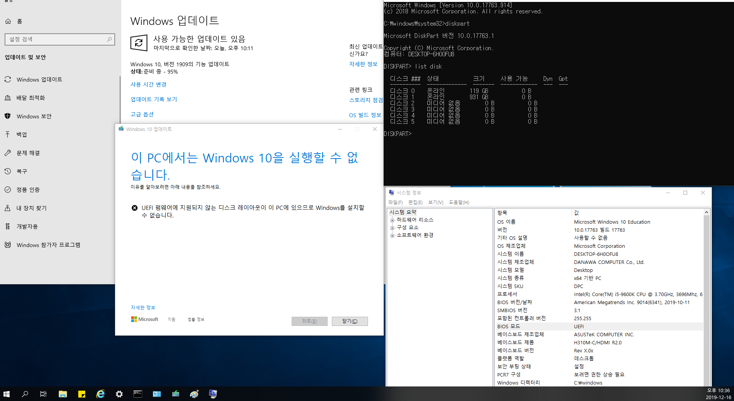This screenshot has height=401, width=734.
Task: Open 편집(E) menu in 시스템 정보
Action: point(416,203)
